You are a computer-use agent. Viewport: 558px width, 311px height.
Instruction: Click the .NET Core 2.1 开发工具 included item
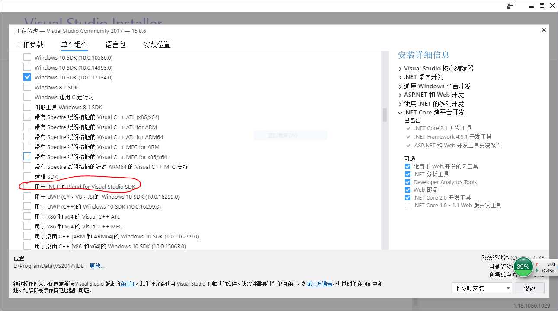click(443, 128)
